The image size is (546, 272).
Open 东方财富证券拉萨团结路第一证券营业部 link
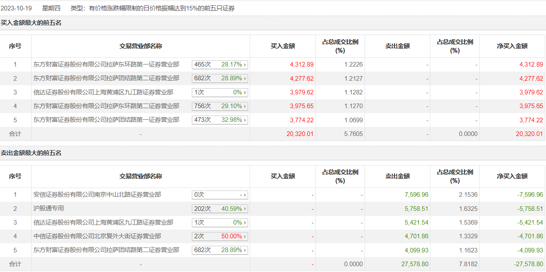106,120
